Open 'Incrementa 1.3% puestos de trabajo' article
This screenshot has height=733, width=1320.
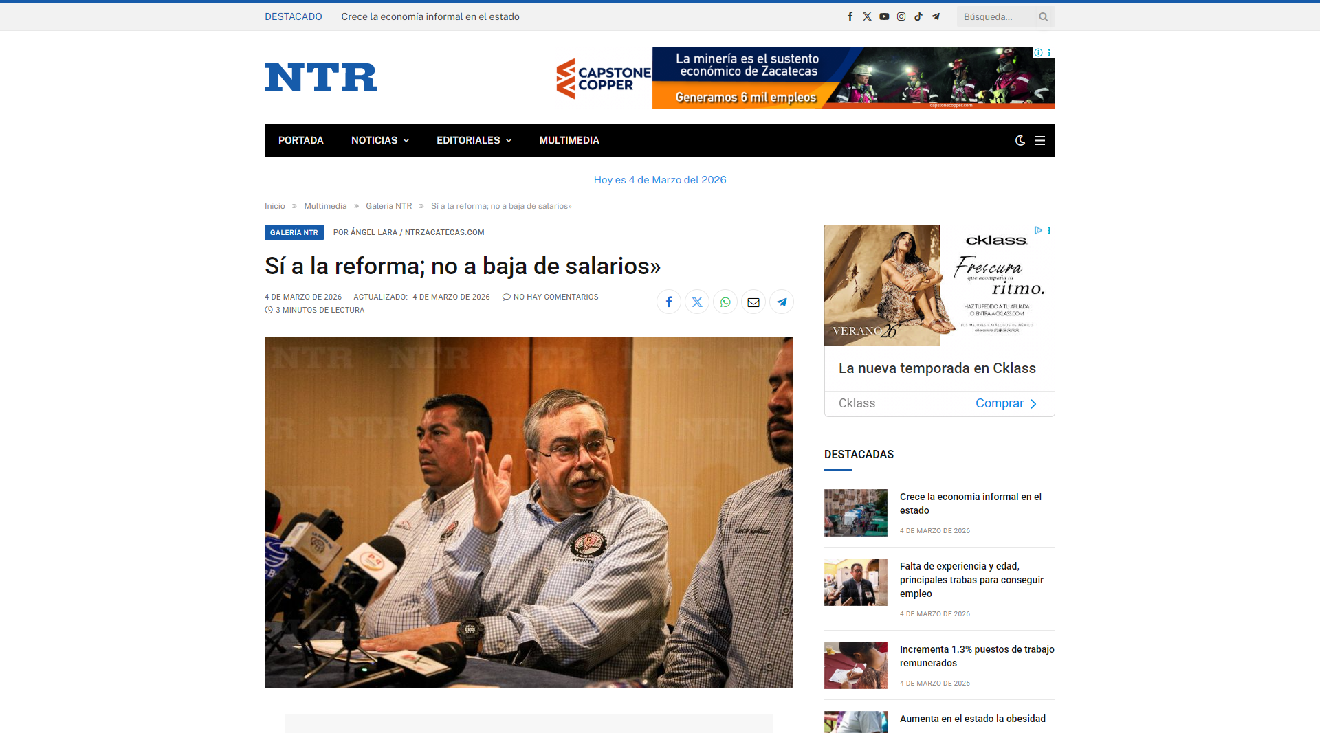(977, 656)
